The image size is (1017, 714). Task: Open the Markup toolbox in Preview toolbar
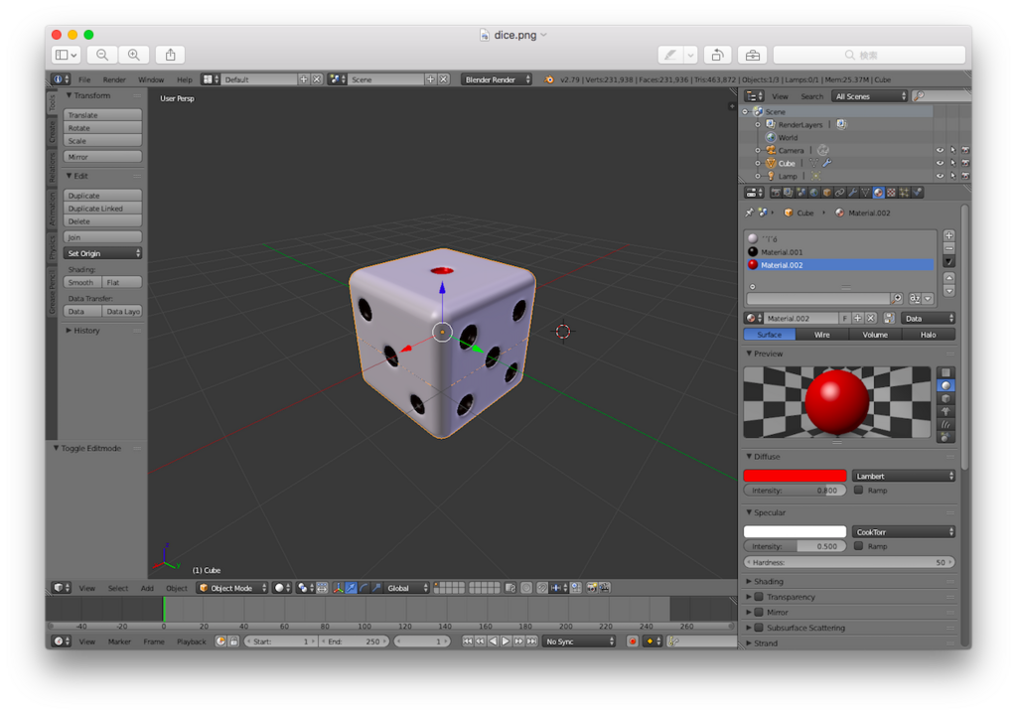coord(753,56)
